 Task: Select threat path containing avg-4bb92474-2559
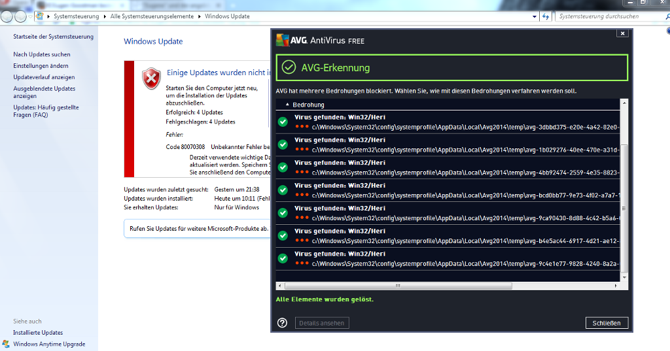465,173
